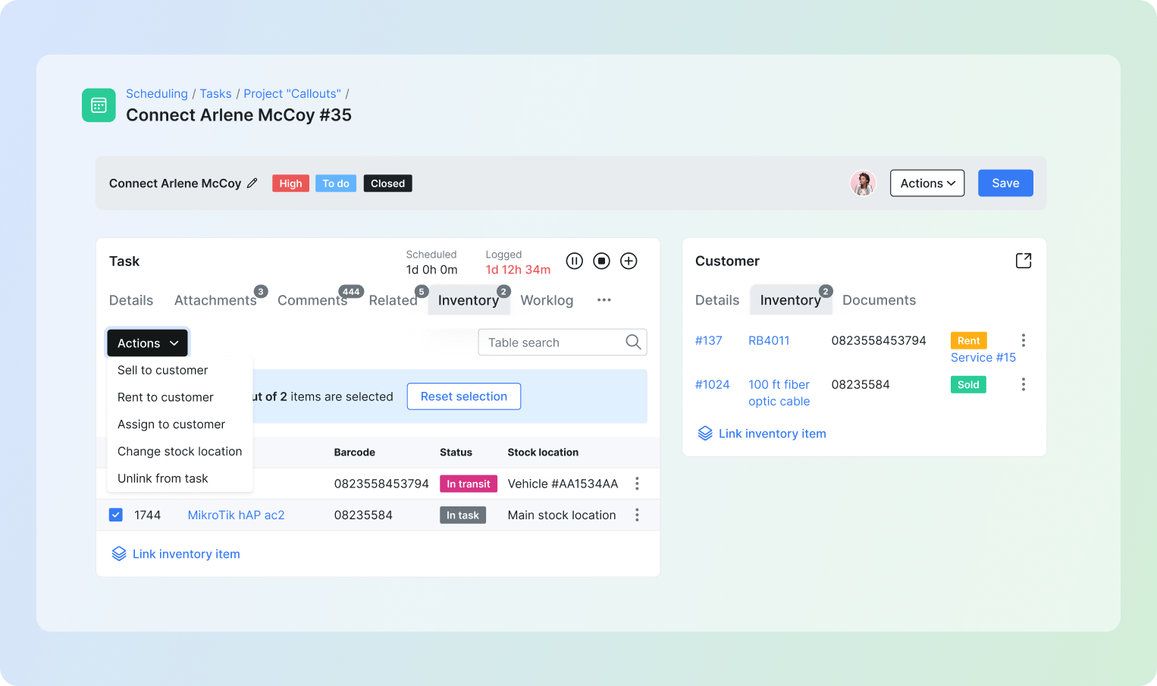Select 'Sell to customer' from the menu

tap(162, 370)
